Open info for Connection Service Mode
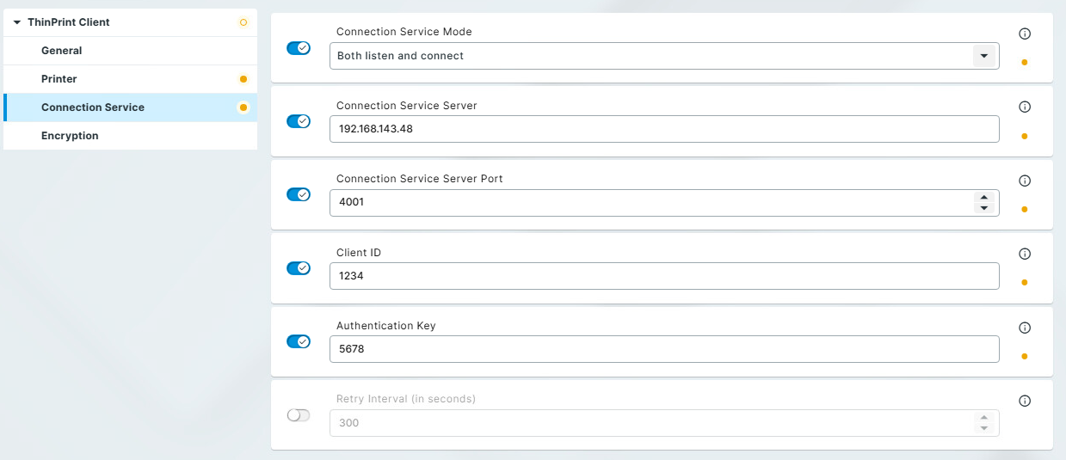 pos(1025,34)
